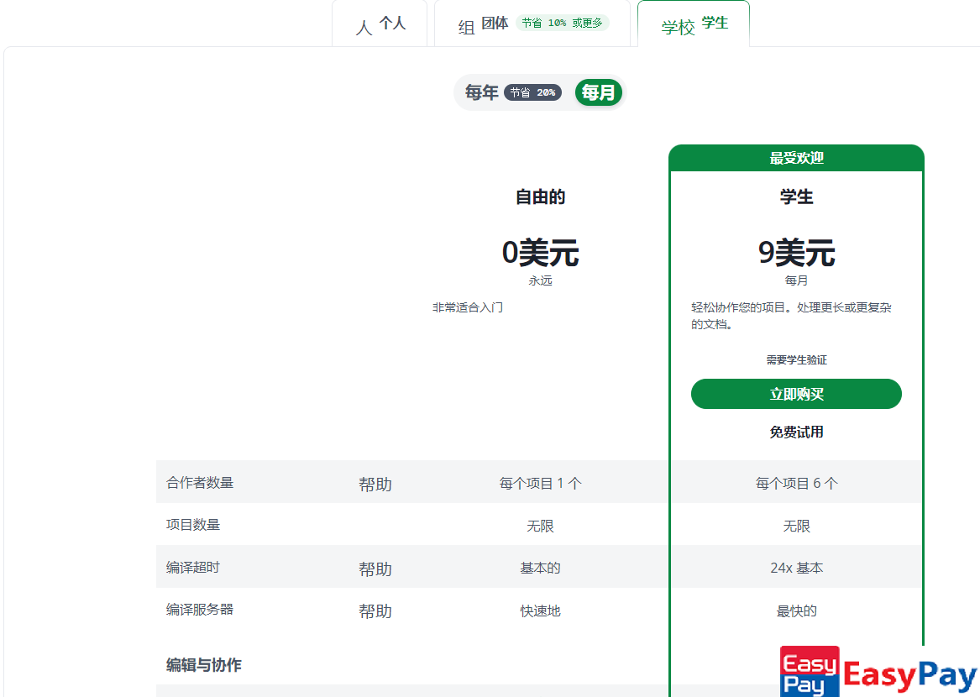Open the 团体 plans tab label

495,24
